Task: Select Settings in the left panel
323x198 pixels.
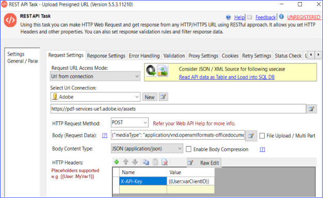Action: [x=16, y=54]
